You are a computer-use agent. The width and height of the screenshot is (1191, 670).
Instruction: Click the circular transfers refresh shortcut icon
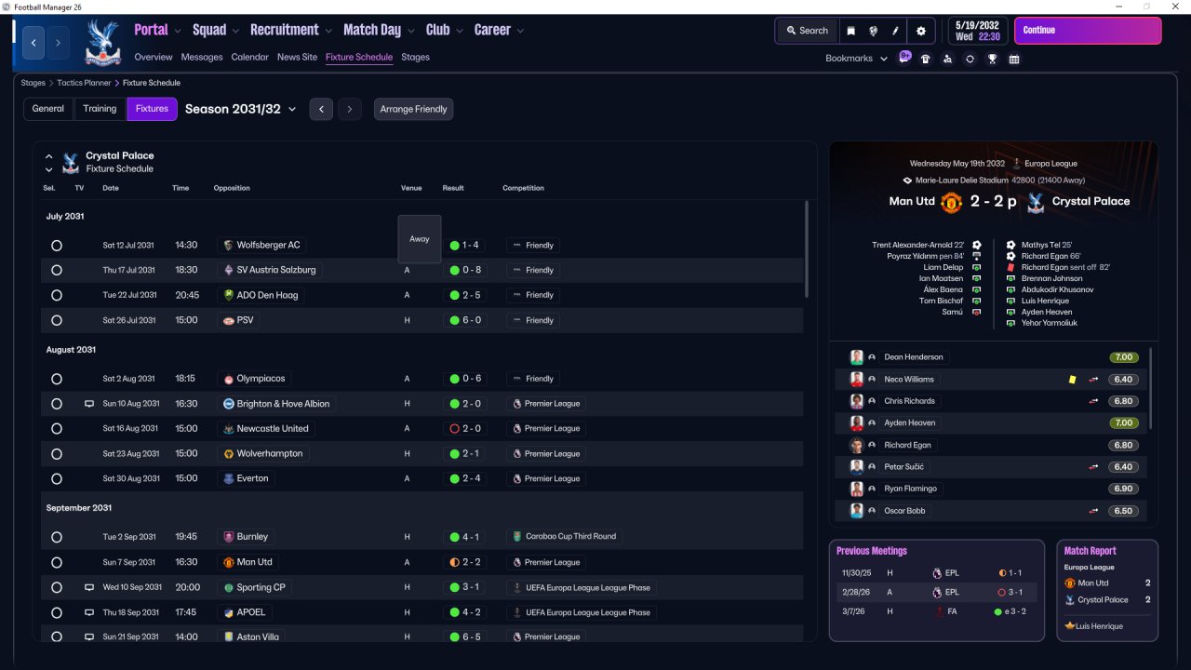[970, 59]
